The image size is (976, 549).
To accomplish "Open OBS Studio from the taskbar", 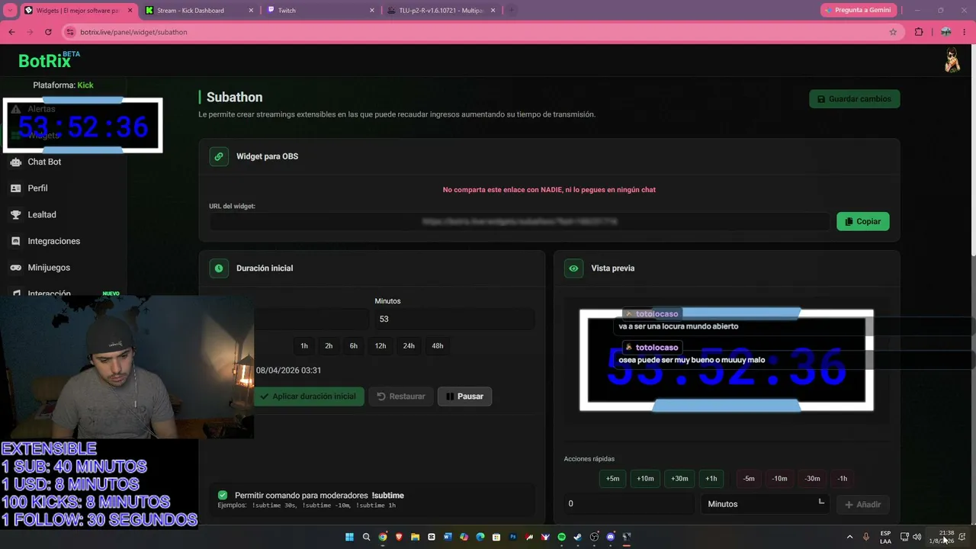I will tap(594, 537).
